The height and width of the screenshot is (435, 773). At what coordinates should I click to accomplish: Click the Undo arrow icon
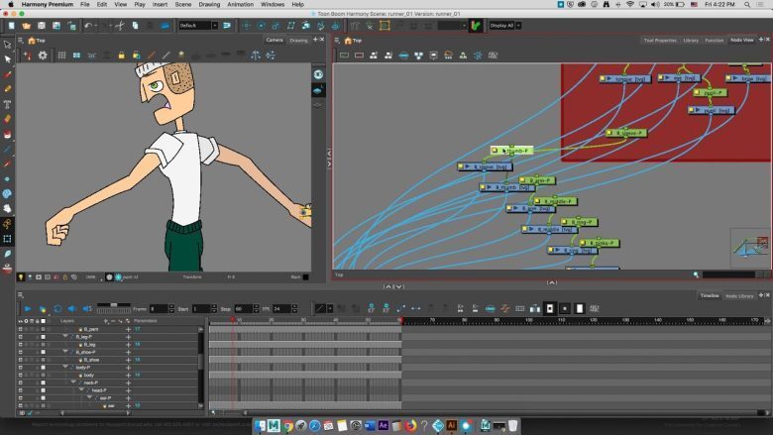[88, 26]
